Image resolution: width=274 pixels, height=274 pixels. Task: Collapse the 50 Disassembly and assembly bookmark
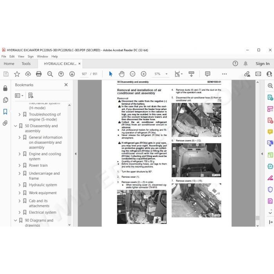[x=15, y=126]
